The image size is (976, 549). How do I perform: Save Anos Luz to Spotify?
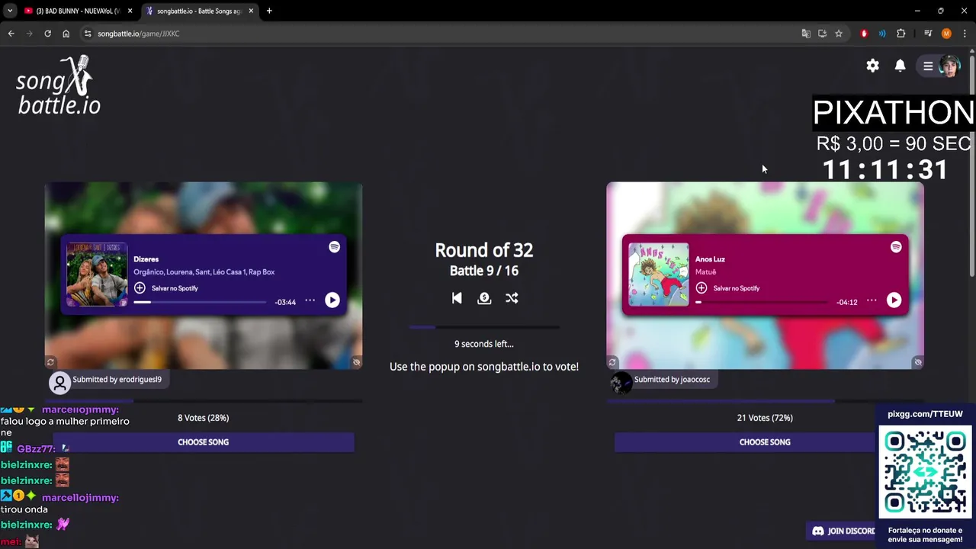click(x=728, y=288)
